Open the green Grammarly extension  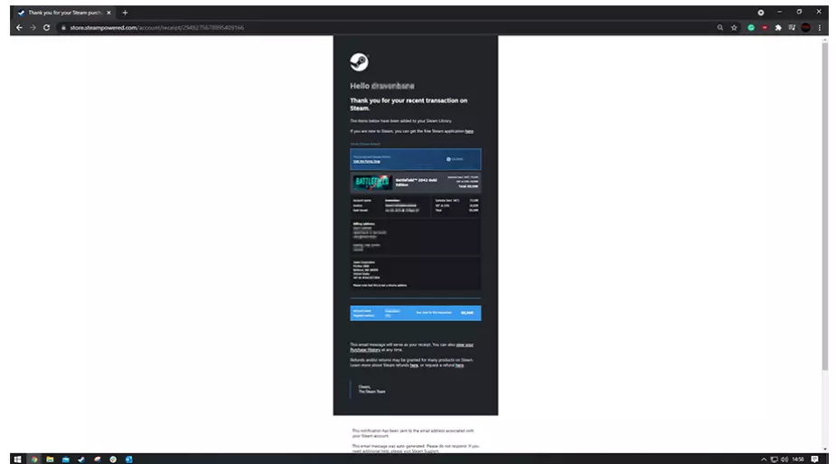point(751,28)
